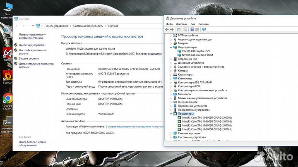Select the Программные устройства row
Screen dimensions: 298x167
point(194,110)
